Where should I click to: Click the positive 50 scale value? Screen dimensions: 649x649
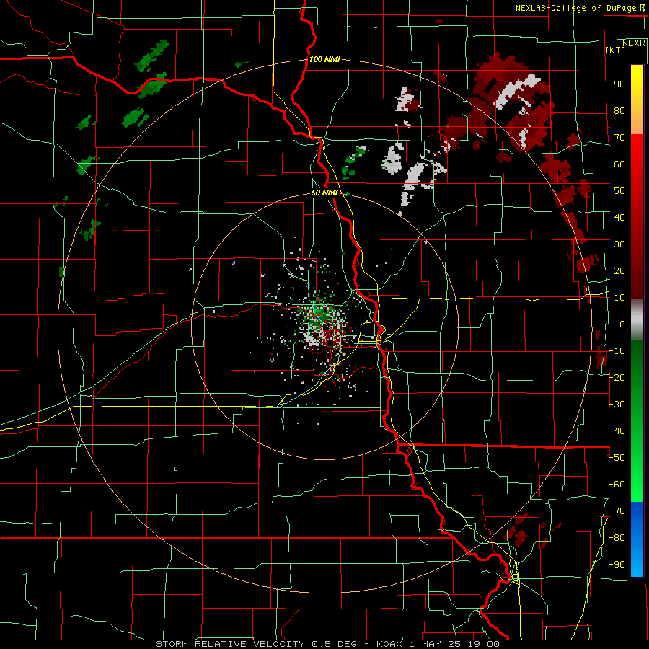(619, 191)
